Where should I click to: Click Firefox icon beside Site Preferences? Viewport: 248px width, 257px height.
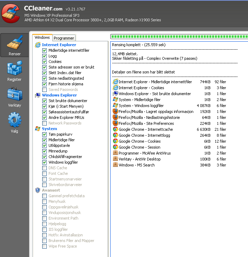(x=115, y=123)
